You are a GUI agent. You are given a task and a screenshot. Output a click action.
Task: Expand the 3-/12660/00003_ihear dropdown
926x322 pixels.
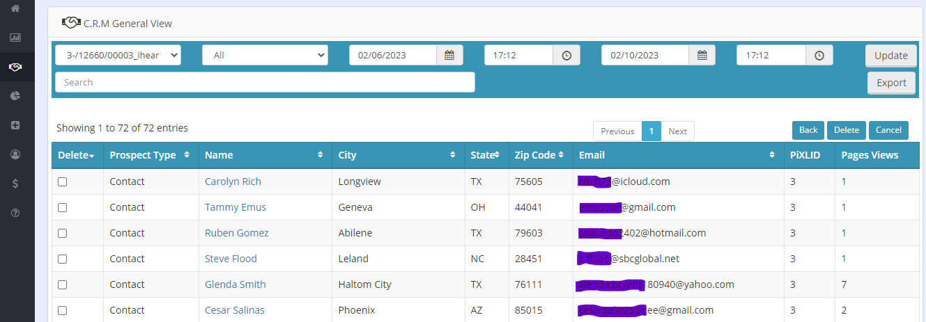pyautogui.click(x=118, y=55)
